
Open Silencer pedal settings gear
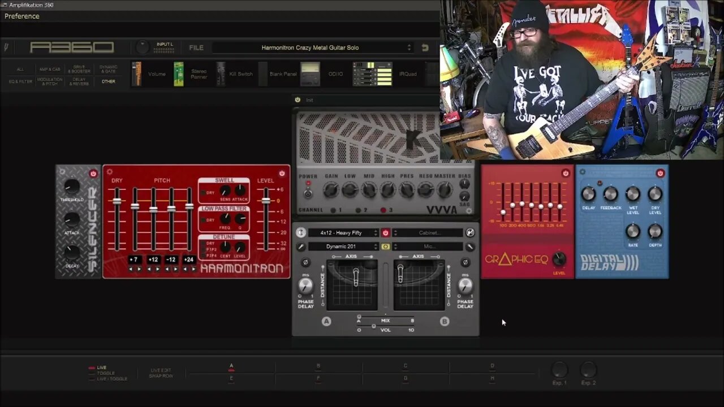tap(62, 172)
